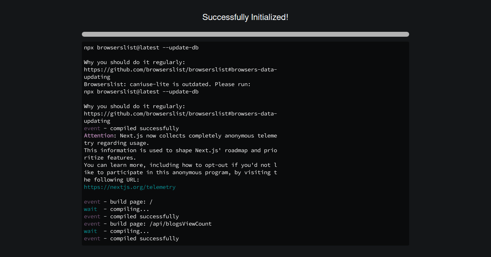Click the event compiled successfully line
The image size is (491, 257).
pyautogui.click(x=131, y=128)
